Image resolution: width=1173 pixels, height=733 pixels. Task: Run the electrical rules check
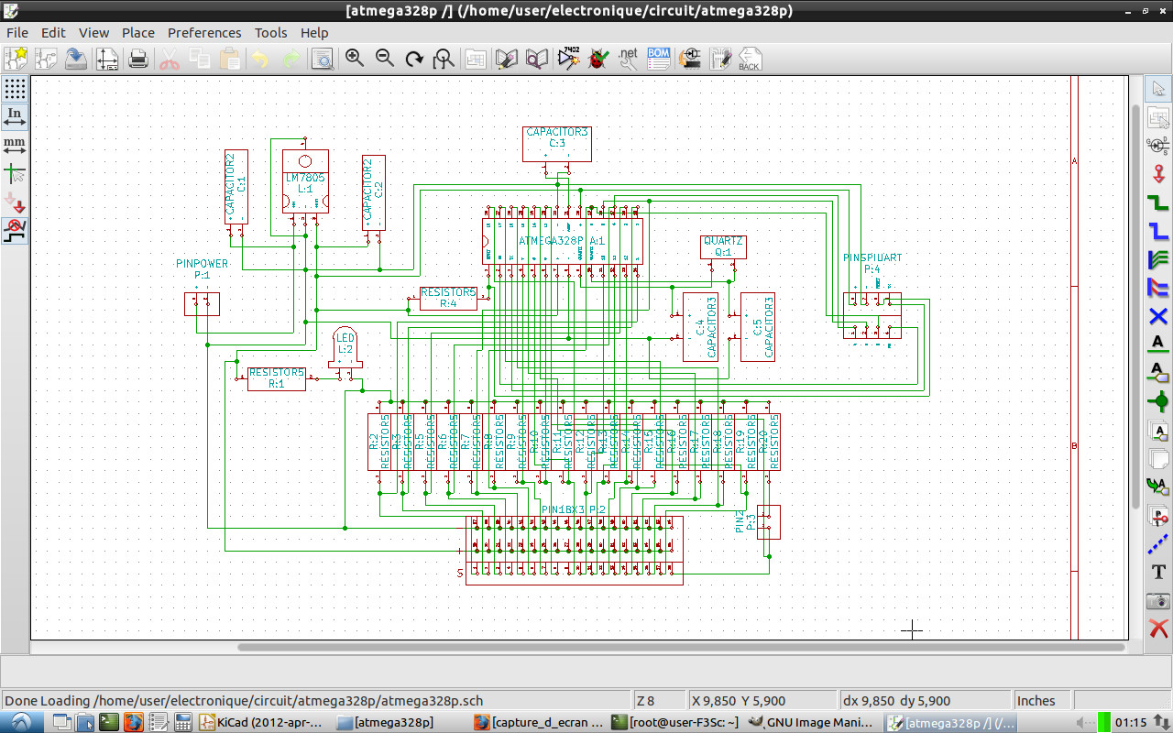(x=598, y=60)
